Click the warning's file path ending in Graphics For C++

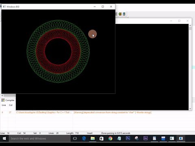(x=44, y=112)
